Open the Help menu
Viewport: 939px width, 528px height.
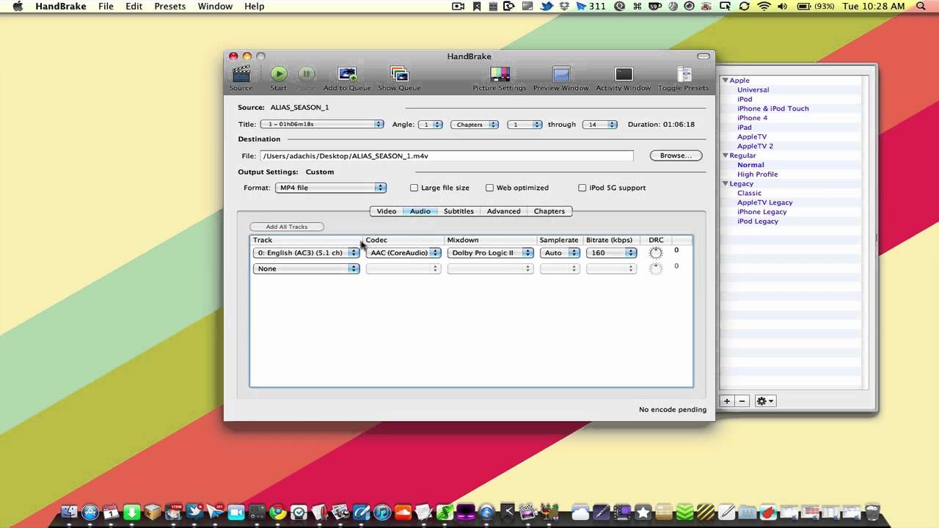click(254, 7)
